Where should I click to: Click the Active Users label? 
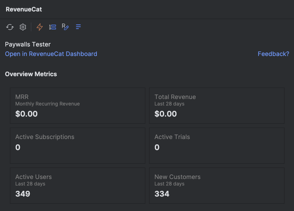click(x=34, y=177)
